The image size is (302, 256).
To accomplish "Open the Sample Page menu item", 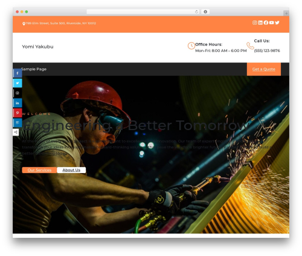I will click(34, 69).
